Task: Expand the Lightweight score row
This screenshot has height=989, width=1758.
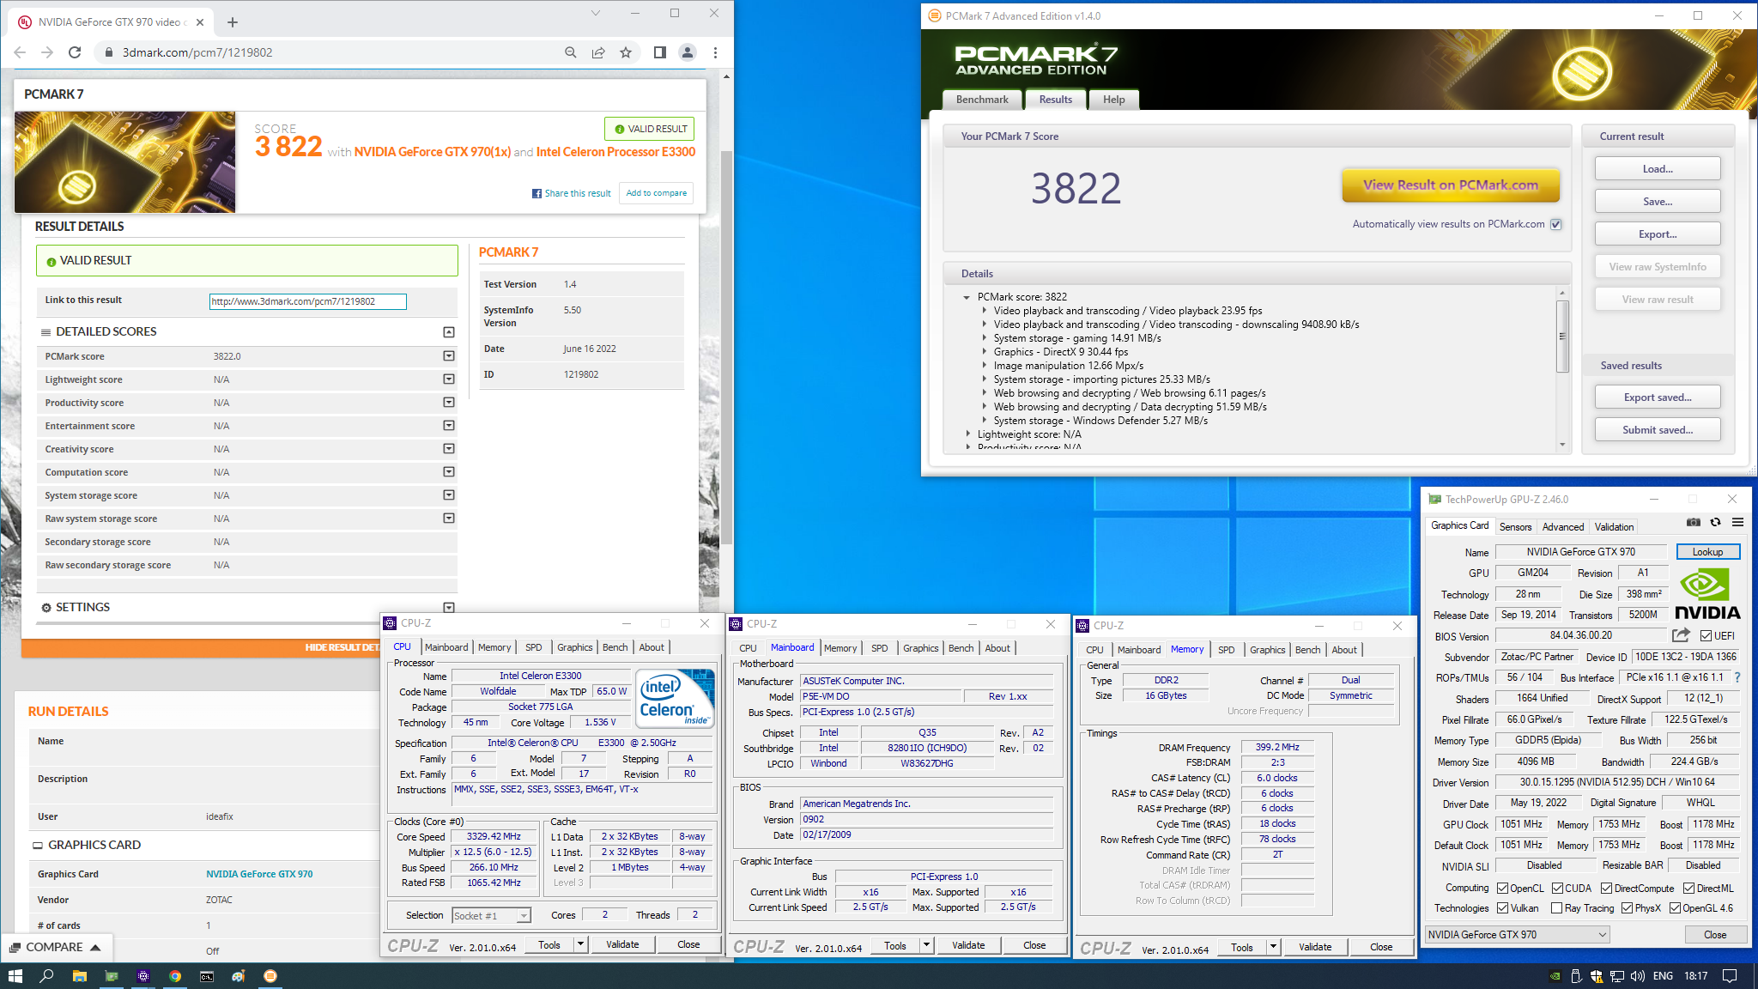Action: click(x=448, y=379)
